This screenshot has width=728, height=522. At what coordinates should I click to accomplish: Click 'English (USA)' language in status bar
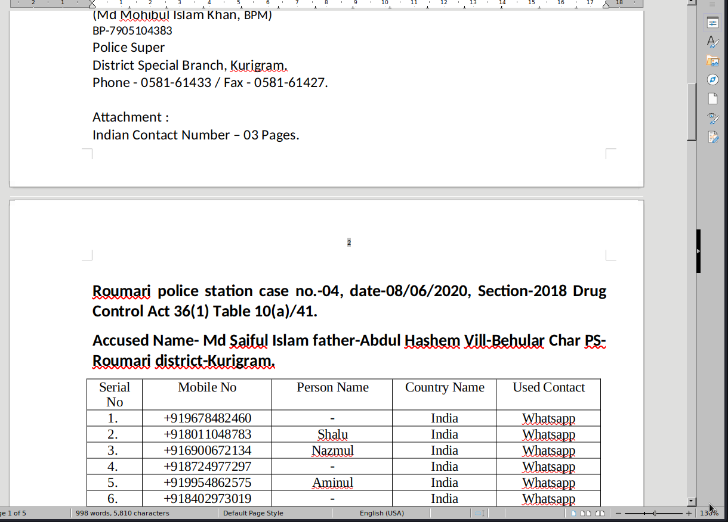[x=382, y=513]
